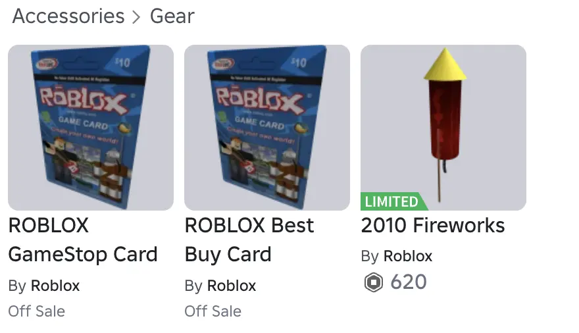Click the Robux currency icon
579x333 pixels.
click(x=374, y=282)
